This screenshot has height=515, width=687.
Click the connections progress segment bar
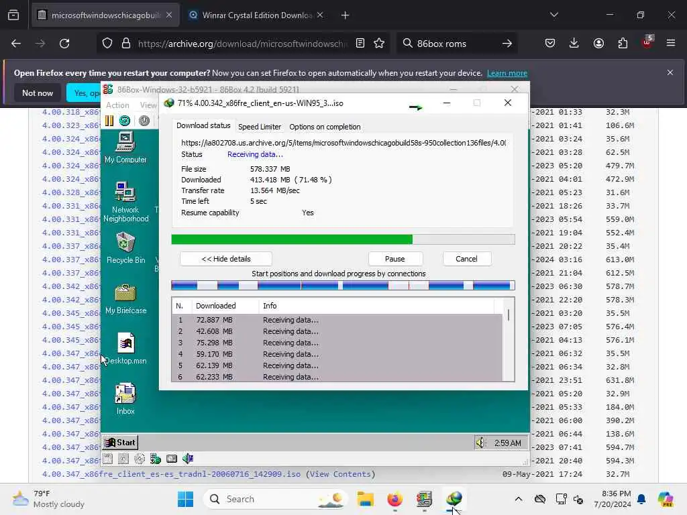343,286
